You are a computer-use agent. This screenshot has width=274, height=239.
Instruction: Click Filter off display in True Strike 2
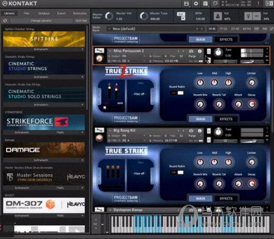[x=139, y=94]
